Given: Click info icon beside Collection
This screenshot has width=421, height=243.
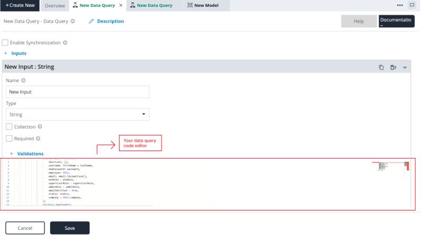Looking at the screenshot, I should point(40,126).
